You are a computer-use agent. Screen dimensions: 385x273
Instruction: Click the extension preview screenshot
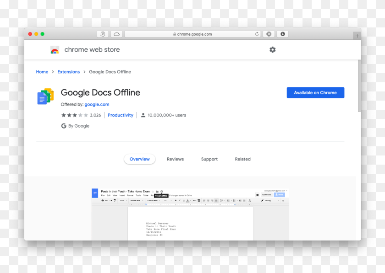[190, 214]
